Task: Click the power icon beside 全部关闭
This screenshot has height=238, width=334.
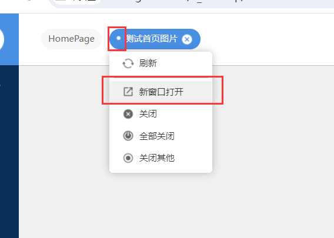Action: tap(128, 136)
